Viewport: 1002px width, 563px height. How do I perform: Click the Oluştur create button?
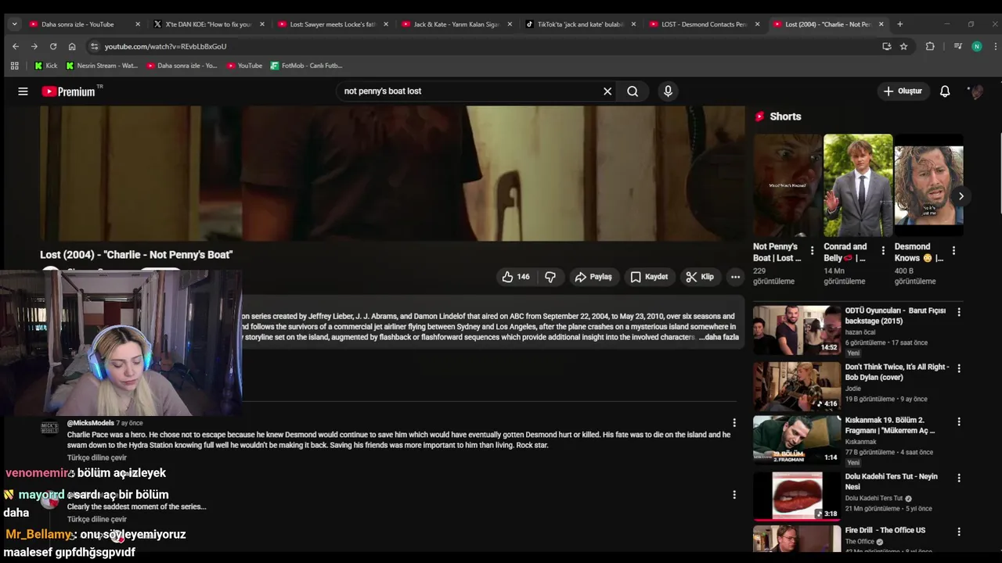click(x=903, y=91)
